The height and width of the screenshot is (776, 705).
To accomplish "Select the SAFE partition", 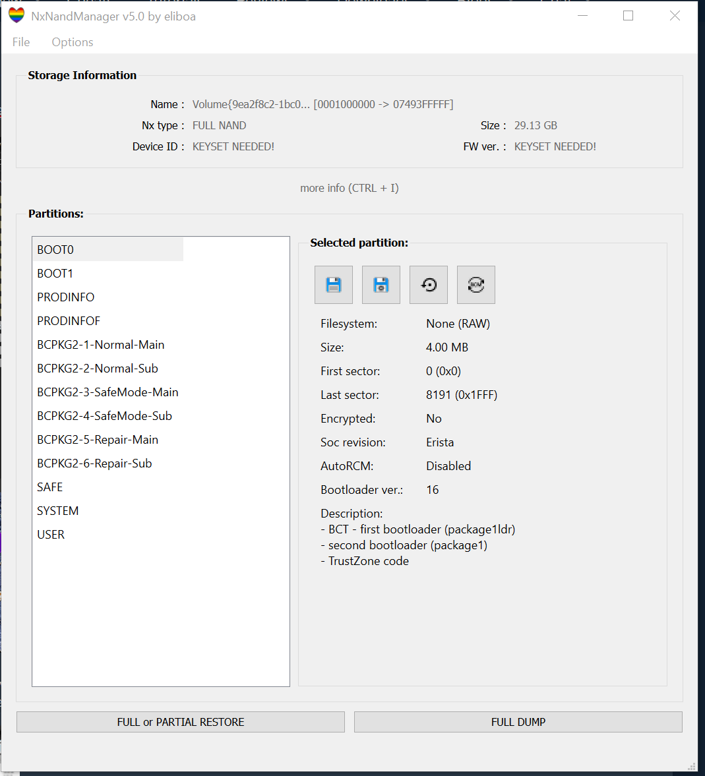I will [108, 487].
